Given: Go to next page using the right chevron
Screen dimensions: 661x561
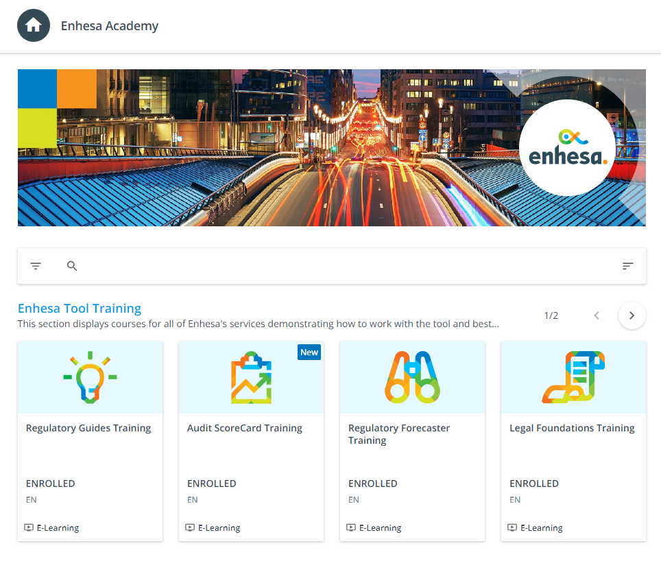Looking at the screenshot, I should pyautogui.click(x=632, y=315).
